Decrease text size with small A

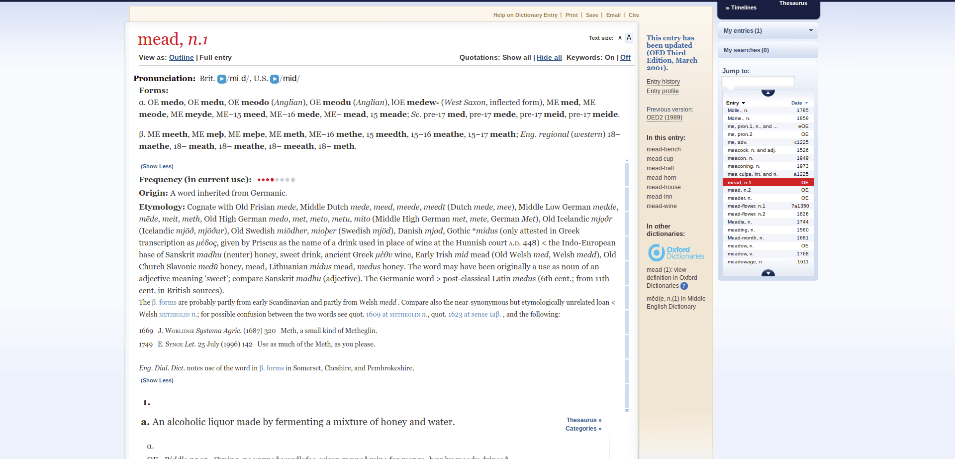click(x=619, y=38)
